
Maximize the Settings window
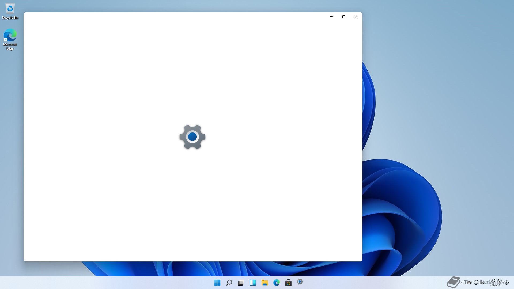(344, 17)
